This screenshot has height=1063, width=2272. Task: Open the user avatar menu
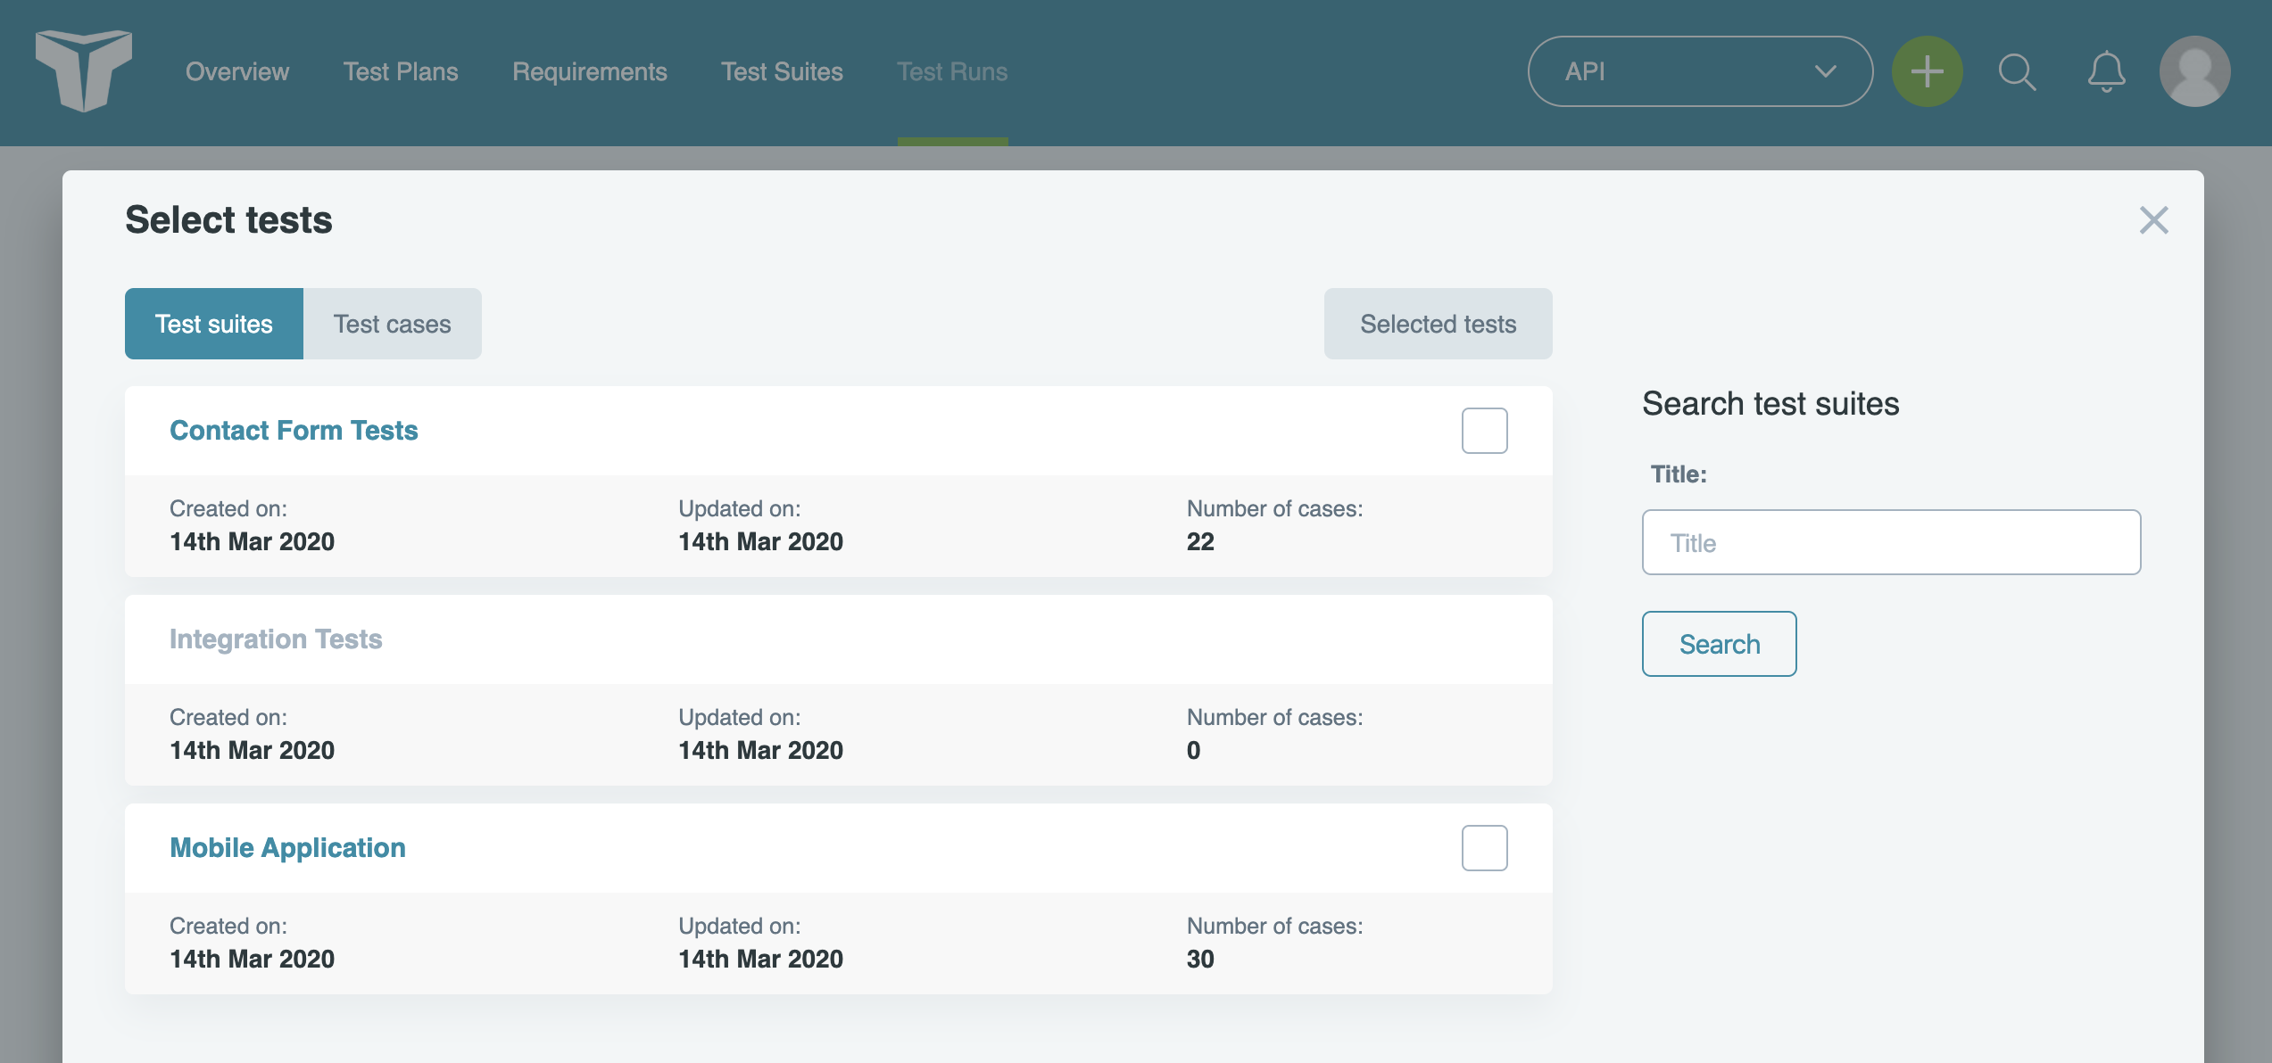click(x=2194, y=71)
